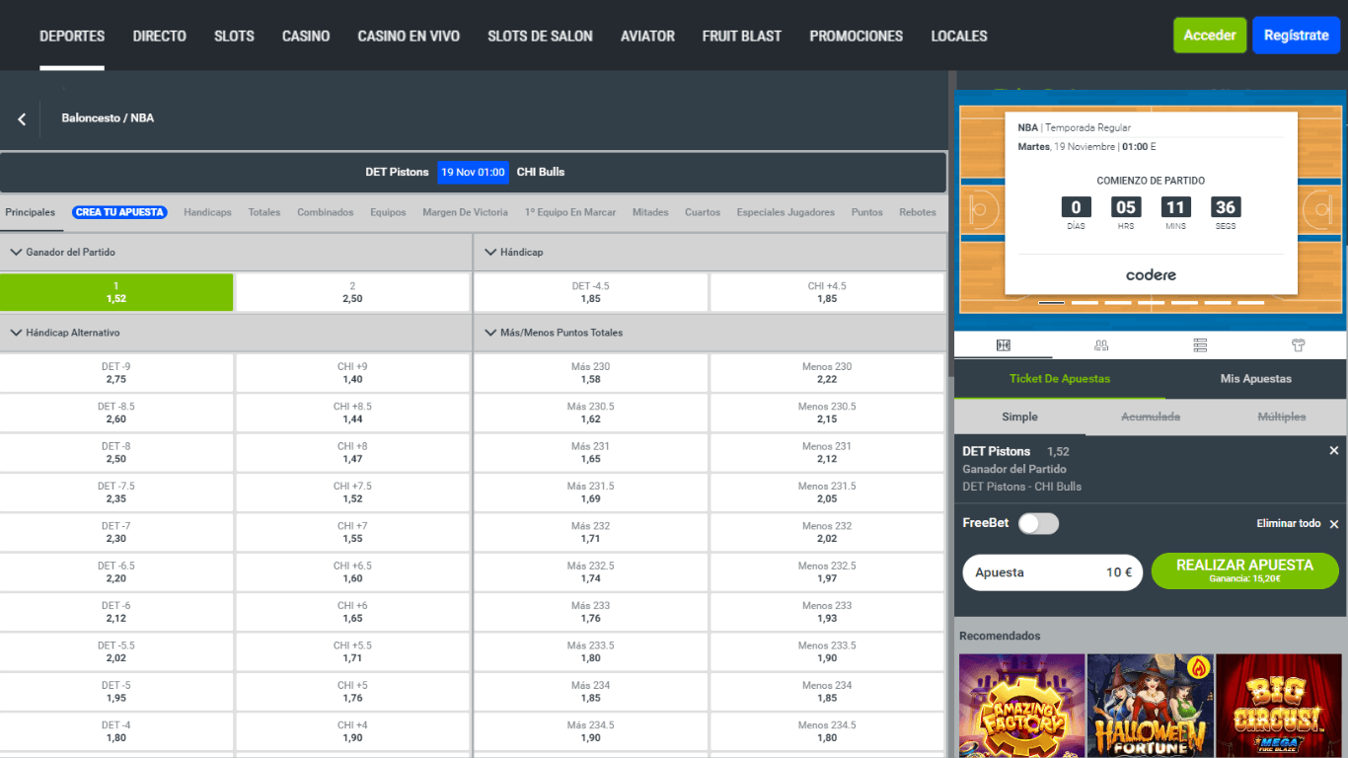
Task: Select CHI +4.5 handicap odds
Action: [827, 292]
